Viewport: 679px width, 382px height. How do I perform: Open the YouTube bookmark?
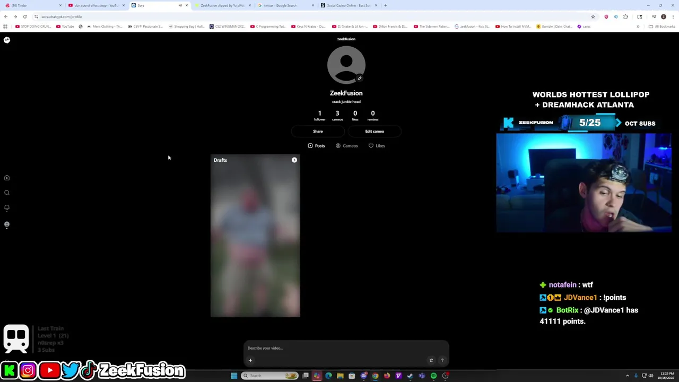pyautogui.click(x=65, y=27)
